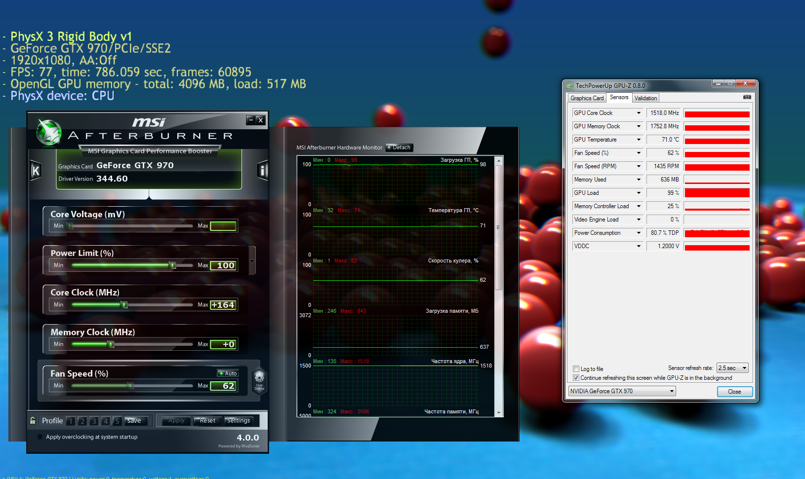Open the GPU Temperature sensor dropdown

tap(639, 140)
